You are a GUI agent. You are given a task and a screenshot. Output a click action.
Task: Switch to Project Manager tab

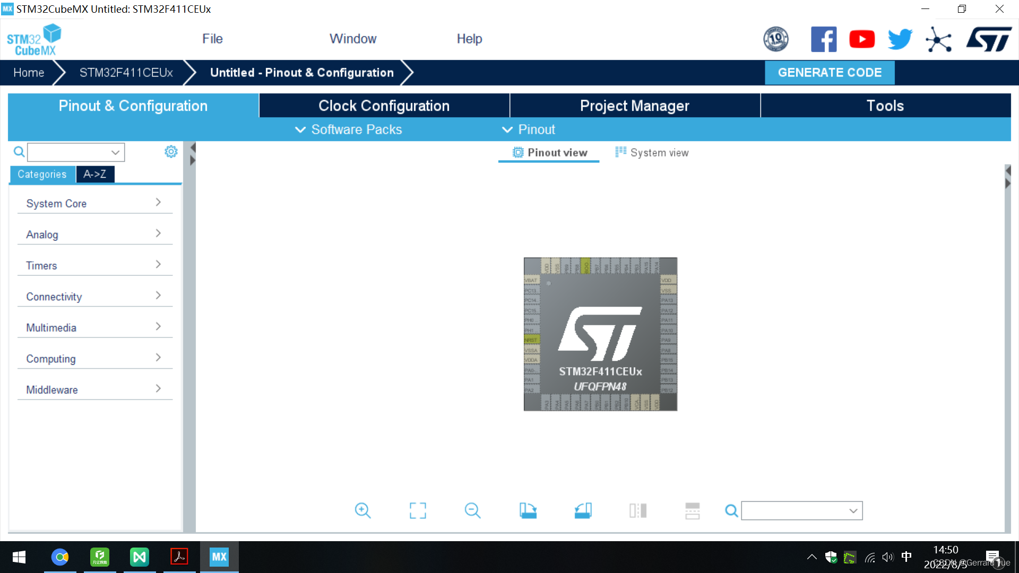(635, 106)
